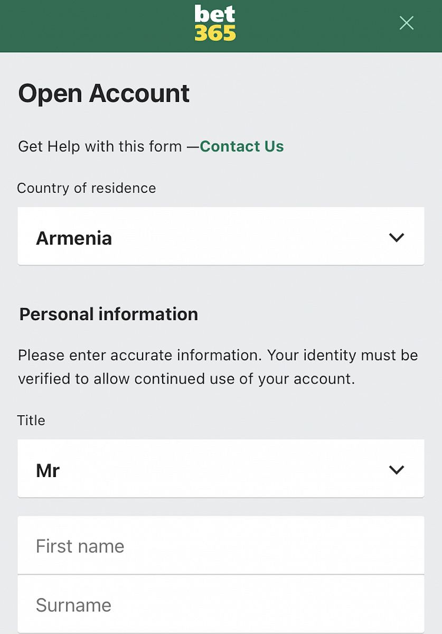Click the chevron arrow beside Mr
Image resolution: width=442 pixels, height=634 pixels.
(396, 470)
